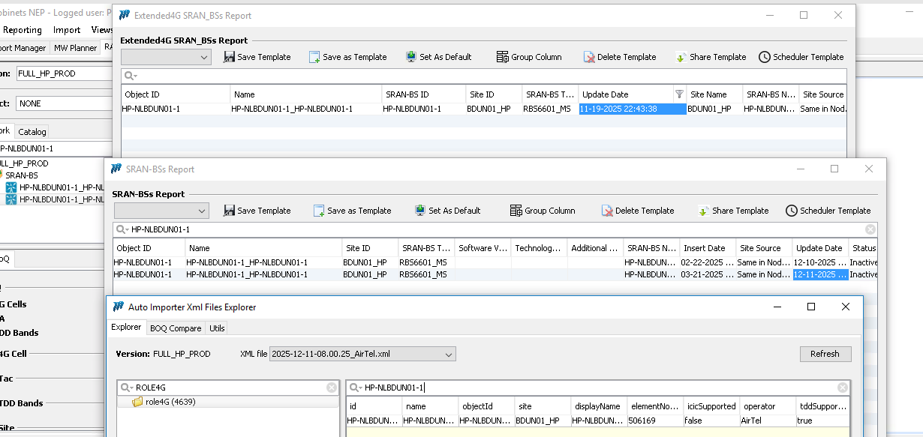Image resolution: width=923 pixels, height=437 pixels.
Task: Sort by Insert Date column header
Action: (x=703, y=248)
